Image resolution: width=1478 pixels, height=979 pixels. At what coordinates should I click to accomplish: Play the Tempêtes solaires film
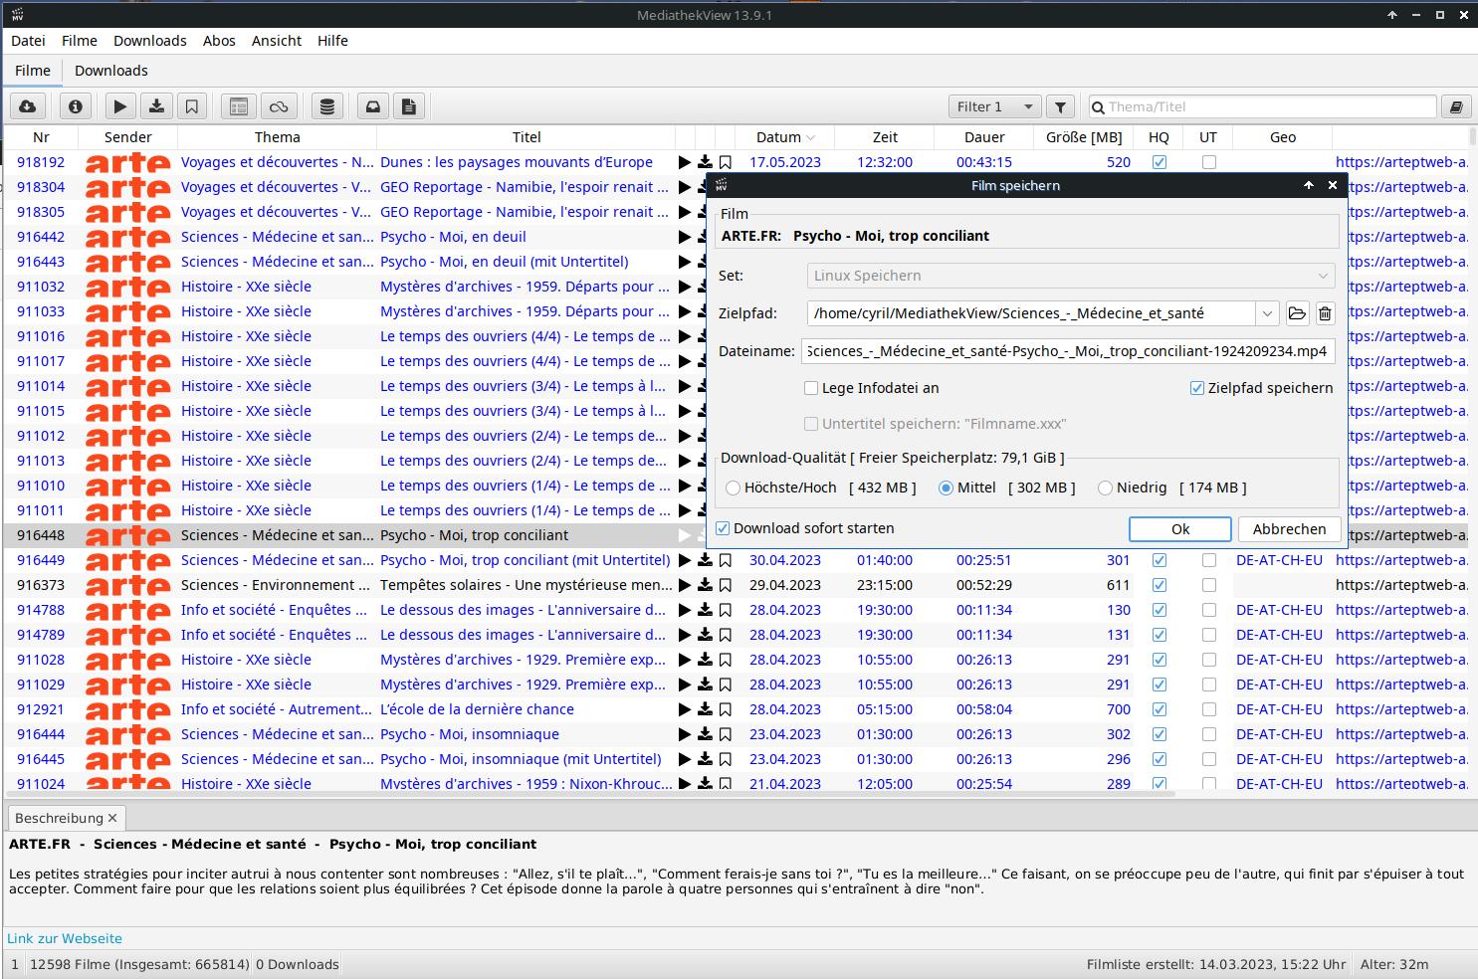coord(684,585)
